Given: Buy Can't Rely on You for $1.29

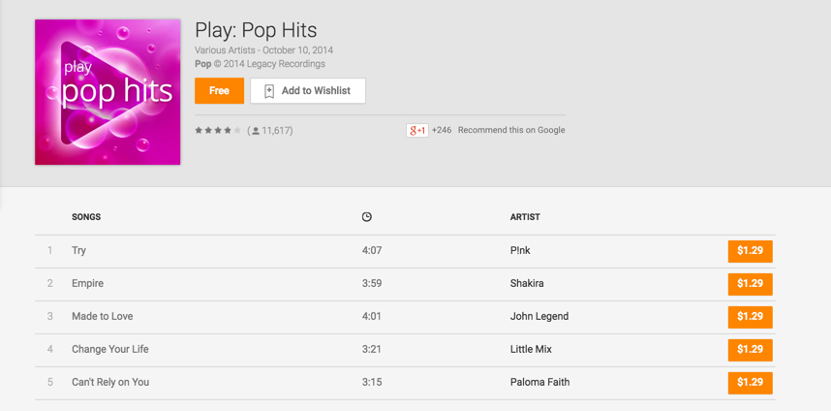Looking at the screenshot, I should point(750,383).
